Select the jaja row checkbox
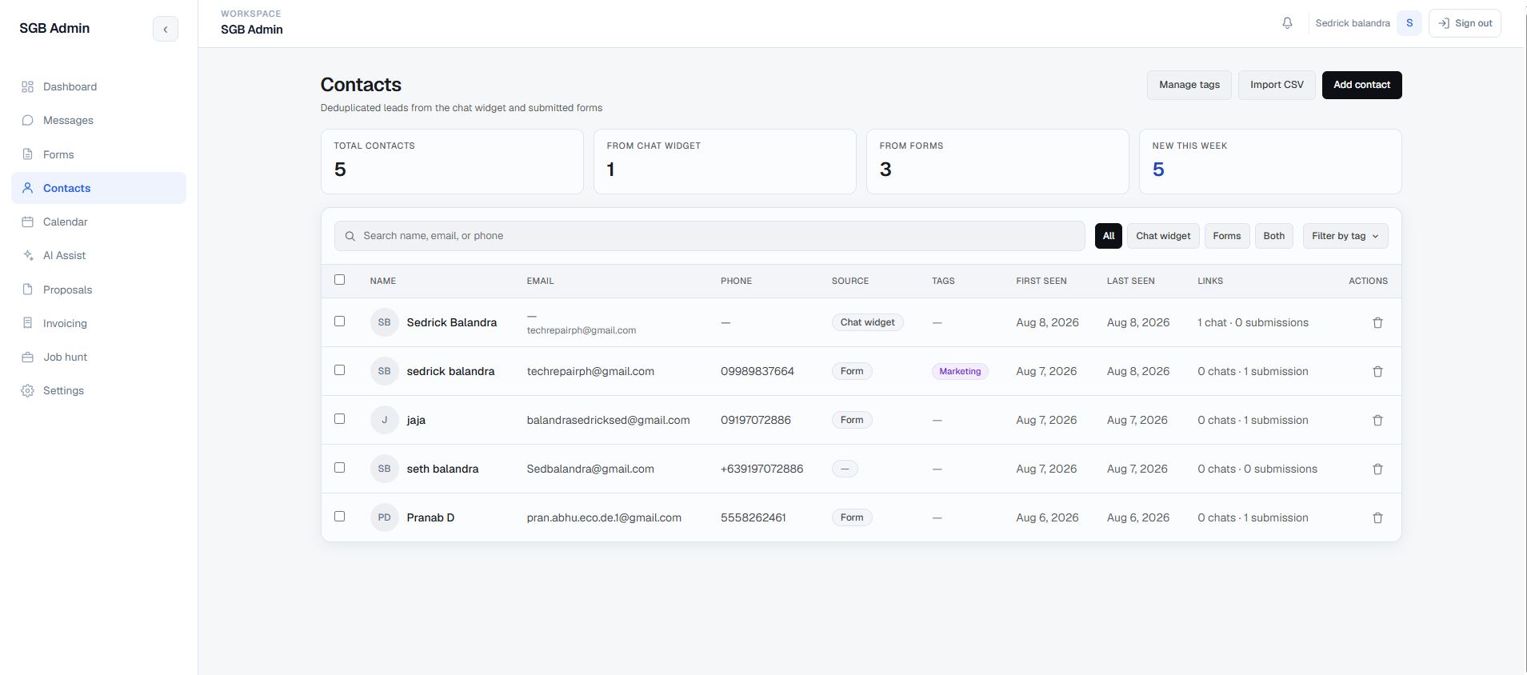 pyautogui.click(x=339, y=418)
